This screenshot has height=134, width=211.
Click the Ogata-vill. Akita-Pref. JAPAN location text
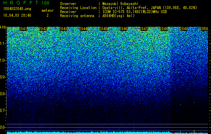[150, 8]
